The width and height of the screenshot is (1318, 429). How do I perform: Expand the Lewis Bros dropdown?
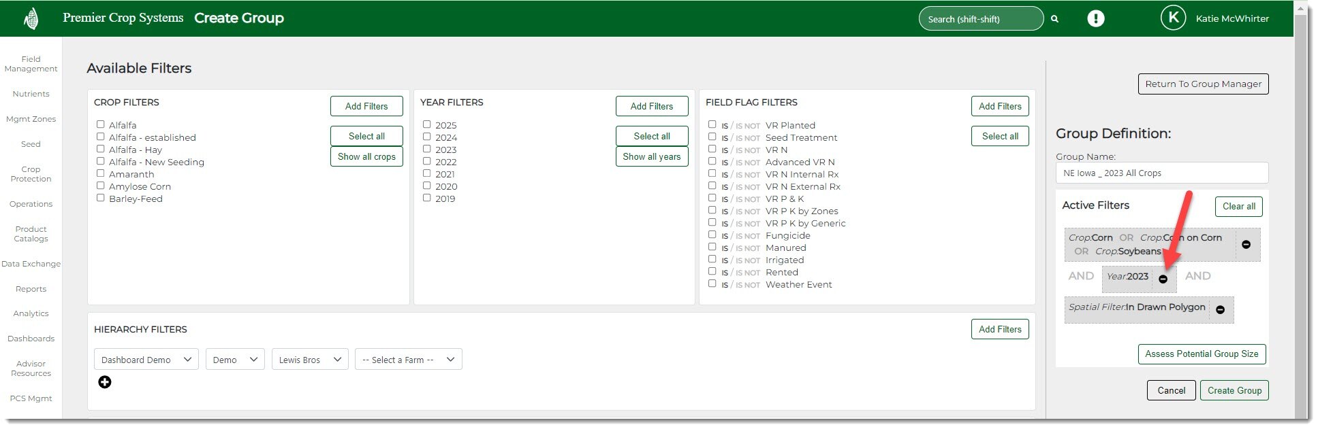[309, 360]
